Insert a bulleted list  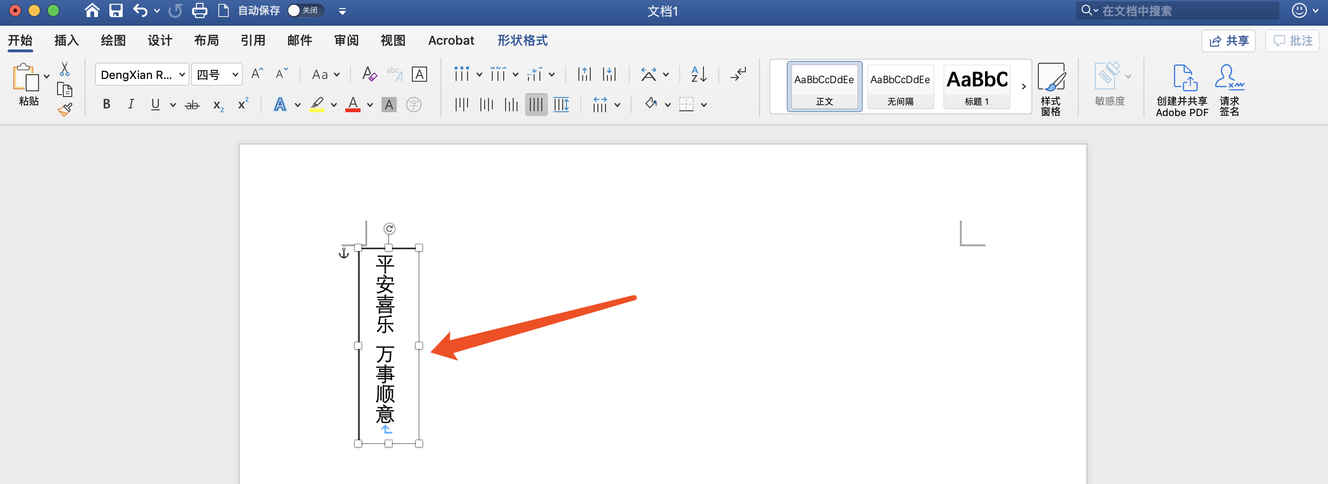[461, 74]
